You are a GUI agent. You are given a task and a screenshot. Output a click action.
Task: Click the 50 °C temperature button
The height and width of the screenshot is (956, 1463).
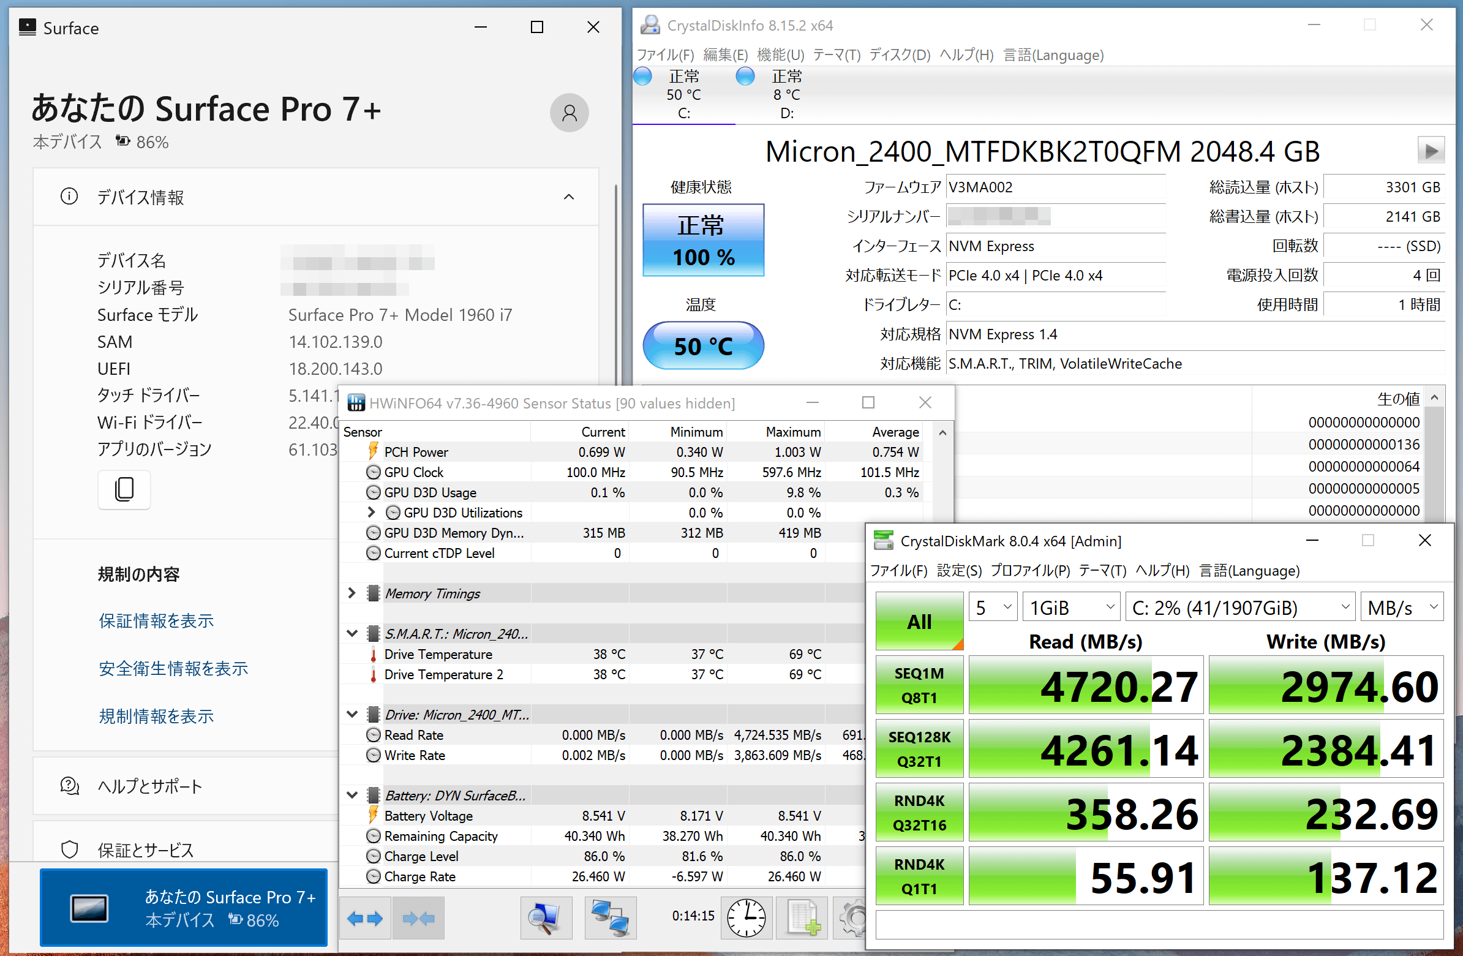point(703,345)
